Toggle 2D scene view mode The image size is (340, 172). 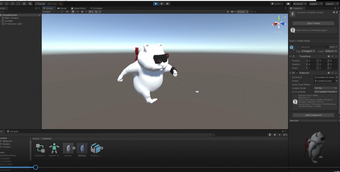click(x=67, y=12)
